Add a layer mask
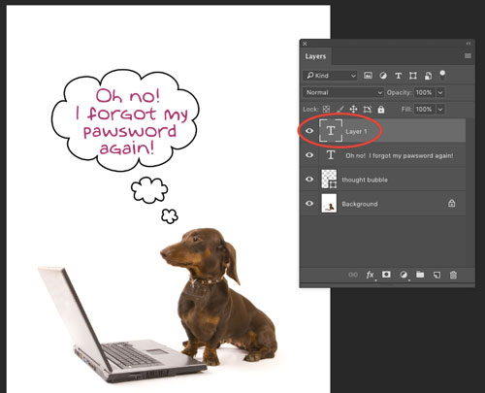 386,275
